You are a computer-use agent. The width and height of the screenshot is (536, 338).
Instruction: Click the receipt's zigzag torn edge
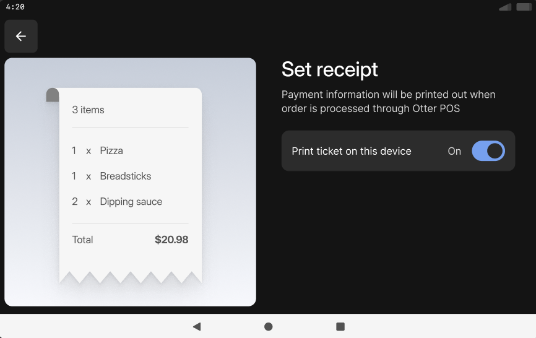coord(130,277)
